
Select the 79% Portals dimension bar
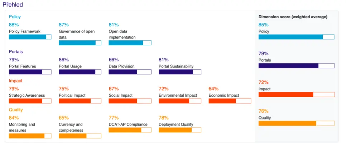click(x=296, y=66)
